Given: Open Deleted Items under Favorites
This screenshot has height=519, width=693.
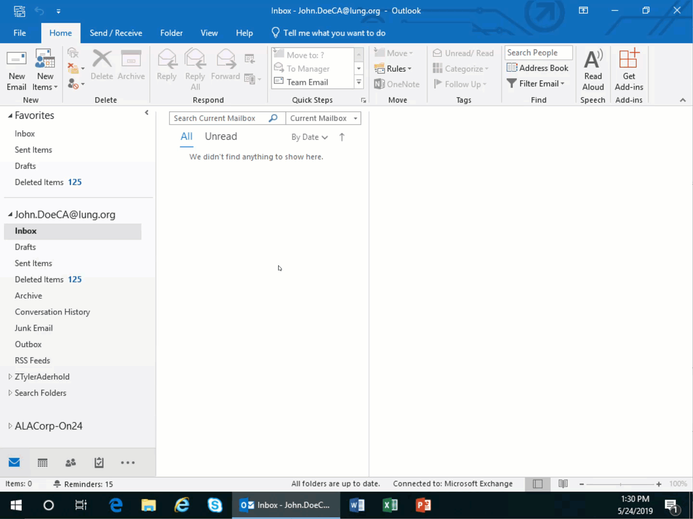Looking at the screenshot, I should tap(48, 182).
